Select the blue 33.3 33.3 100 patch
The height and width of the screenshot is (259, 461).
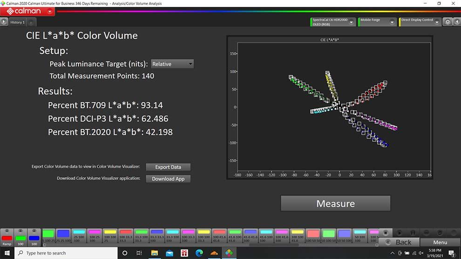click(157, 236)
